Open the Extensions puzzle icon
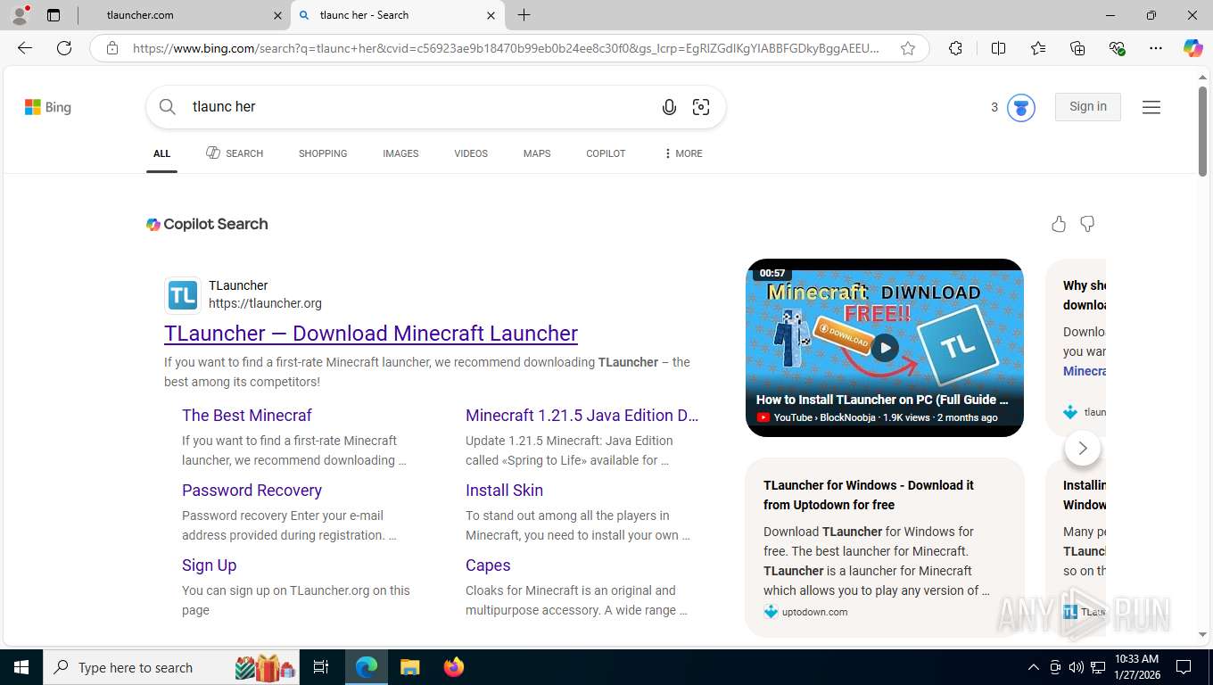The height and width of the screenshot is (685, 1213). tap(955, 48)
